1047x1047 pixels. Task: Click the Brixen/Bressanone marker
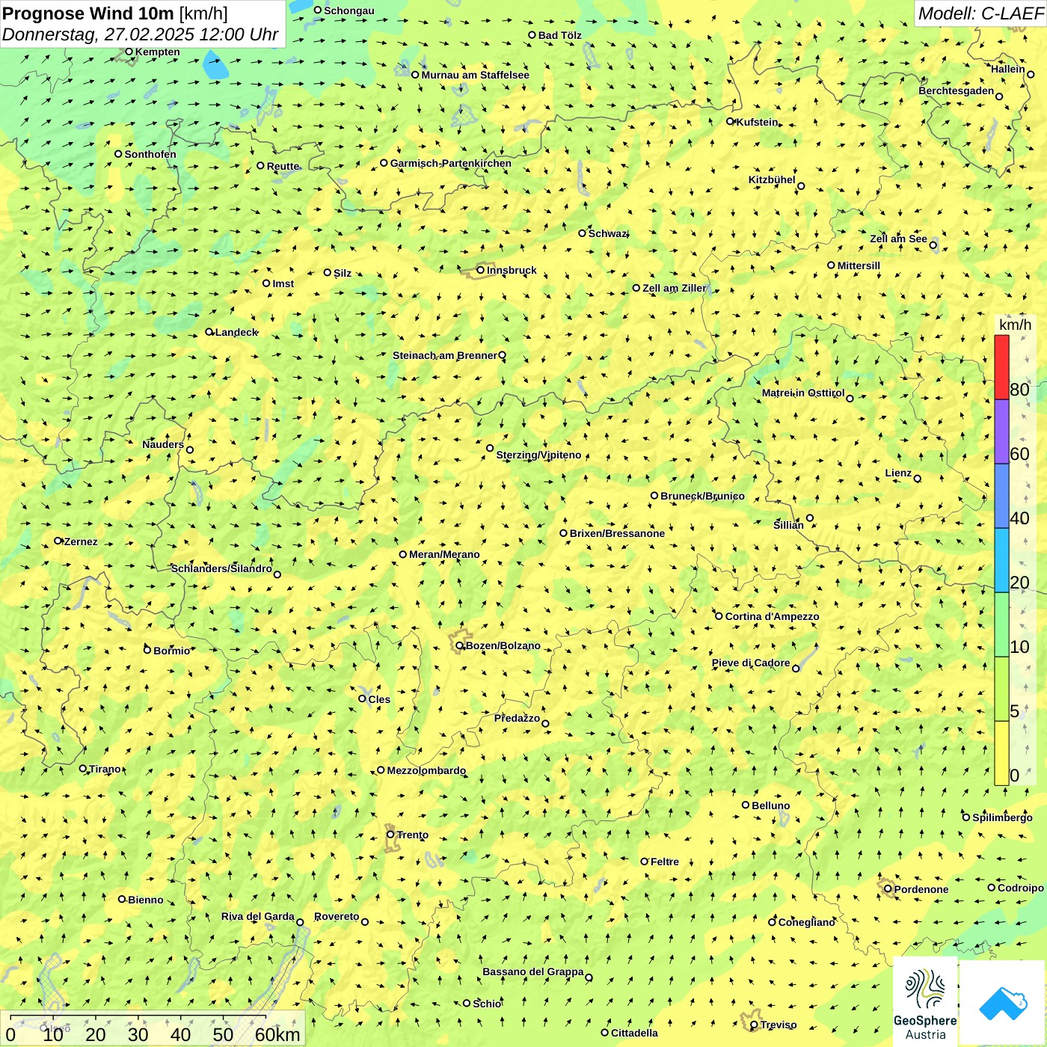(x=564, y=533)
